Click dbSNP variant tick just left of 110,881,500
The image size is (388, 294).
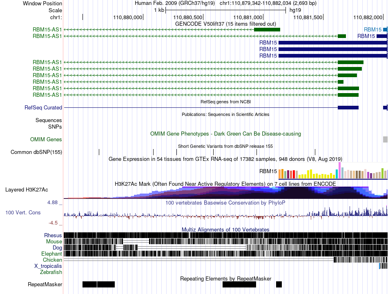tap(315, 152)
